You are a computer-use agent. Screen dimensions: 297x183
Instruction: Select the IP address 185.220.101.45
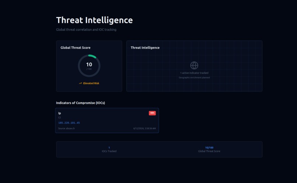(x=69, y=123)
